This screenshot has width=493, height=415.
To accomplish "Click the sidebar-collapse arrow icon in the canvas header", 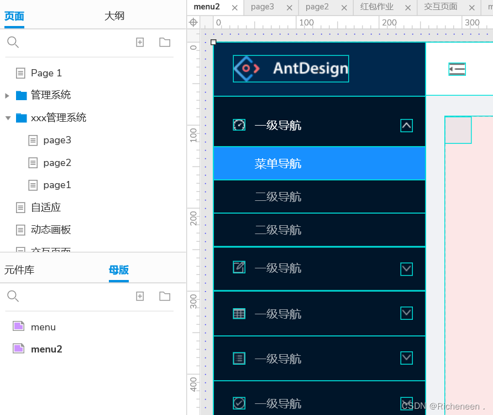I will [x=457, y=69].
